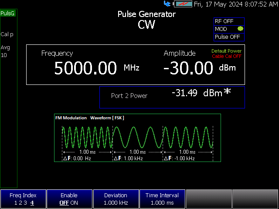The image size is (279, 209).
Task: Open the Time Interval 1.000 ms softkey
Action: tap(162, 199)
